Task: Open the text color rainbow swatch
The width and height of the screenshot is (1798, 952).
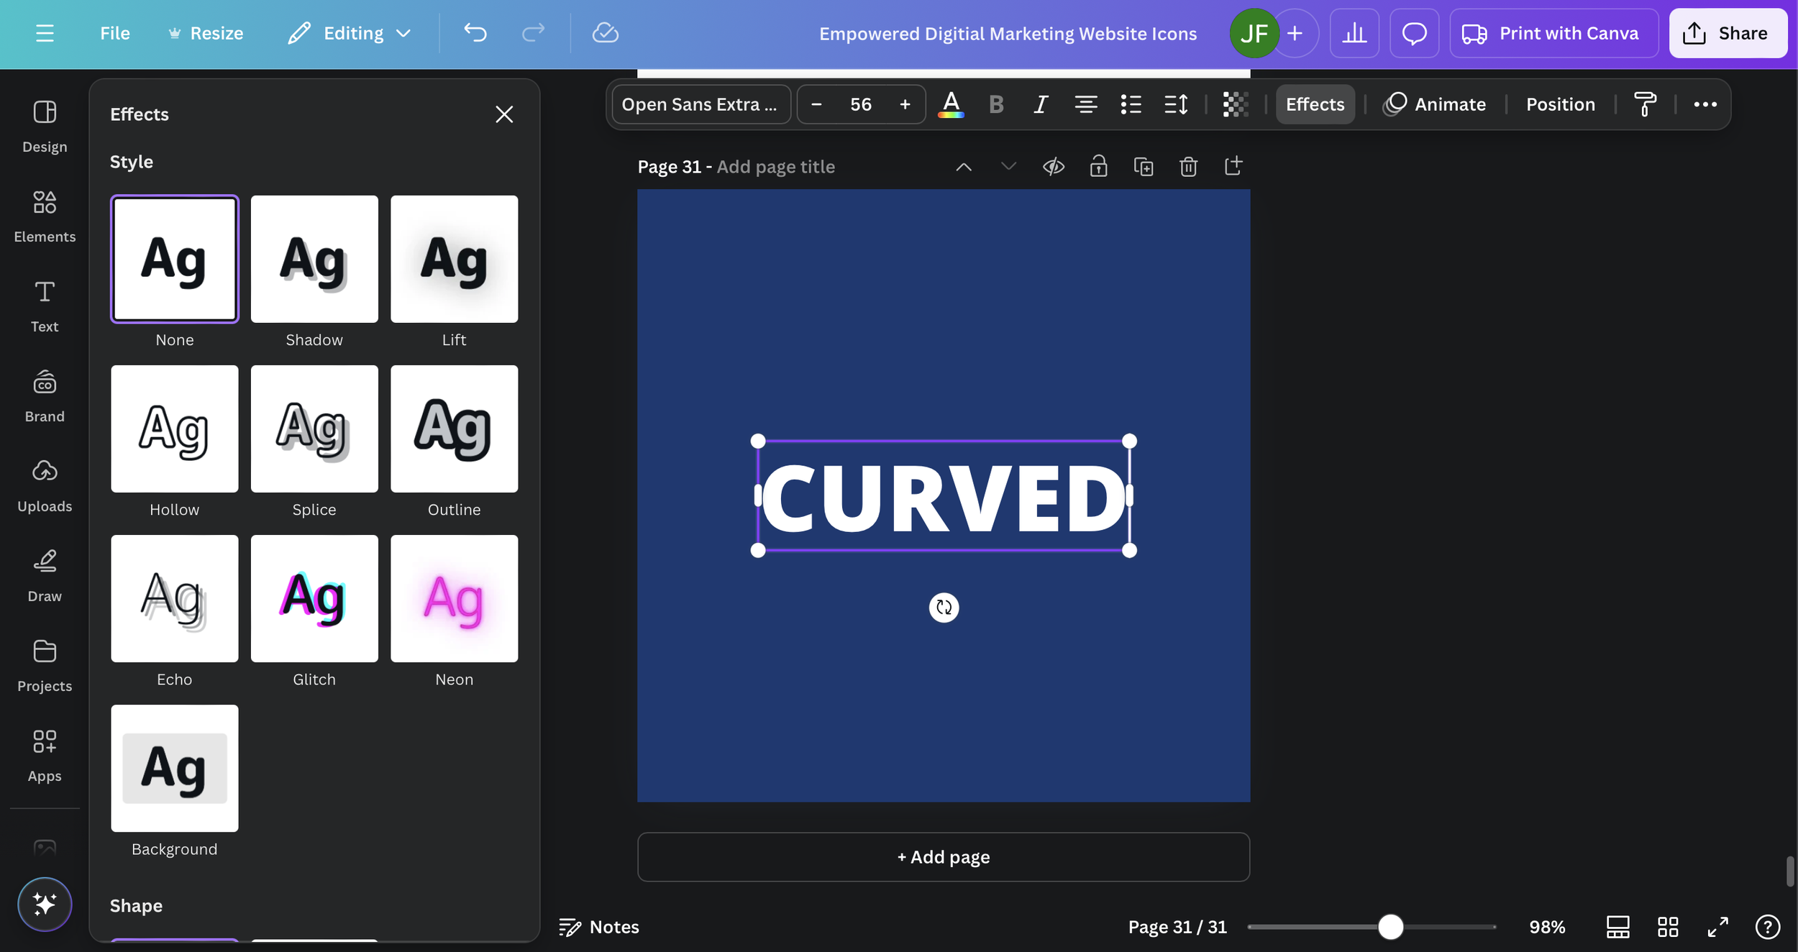Action: pyautogui.click(x=951, y=104)
